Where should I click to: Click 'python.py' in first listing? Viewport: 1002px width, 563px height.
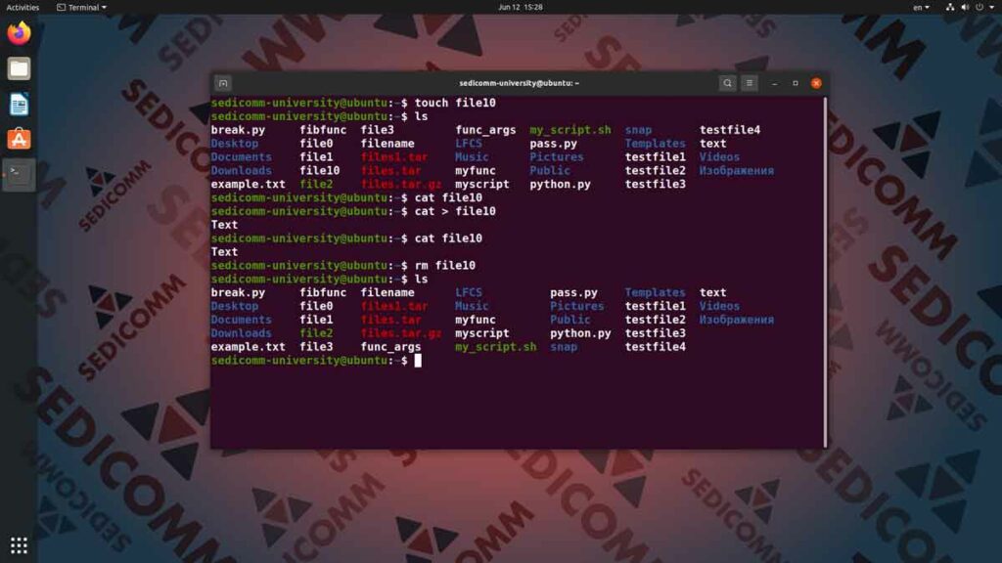(x=560, y=184)
